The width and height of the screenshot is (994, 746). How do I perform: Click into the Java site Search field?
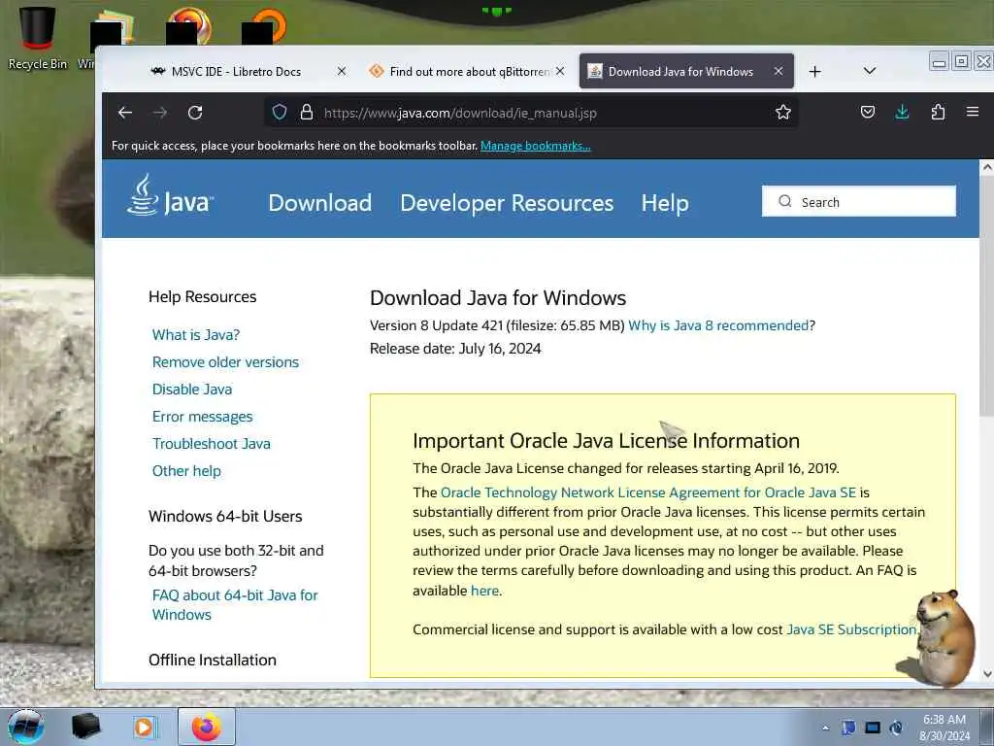[859, 201]
